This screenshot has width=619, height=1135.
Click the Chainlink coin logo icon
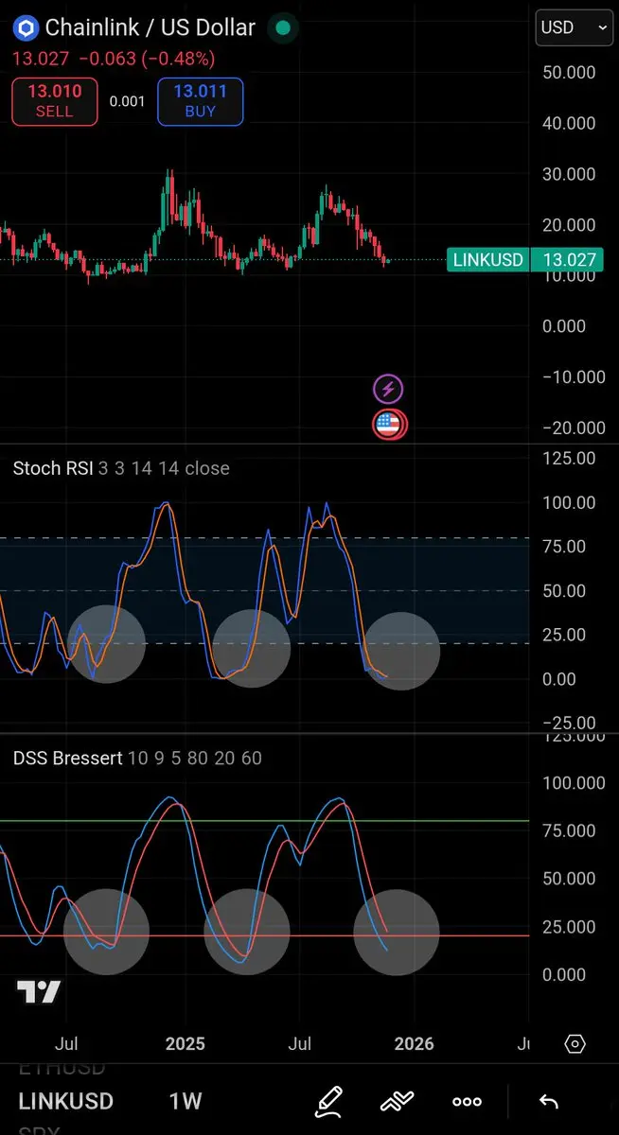tap(25, 28)
